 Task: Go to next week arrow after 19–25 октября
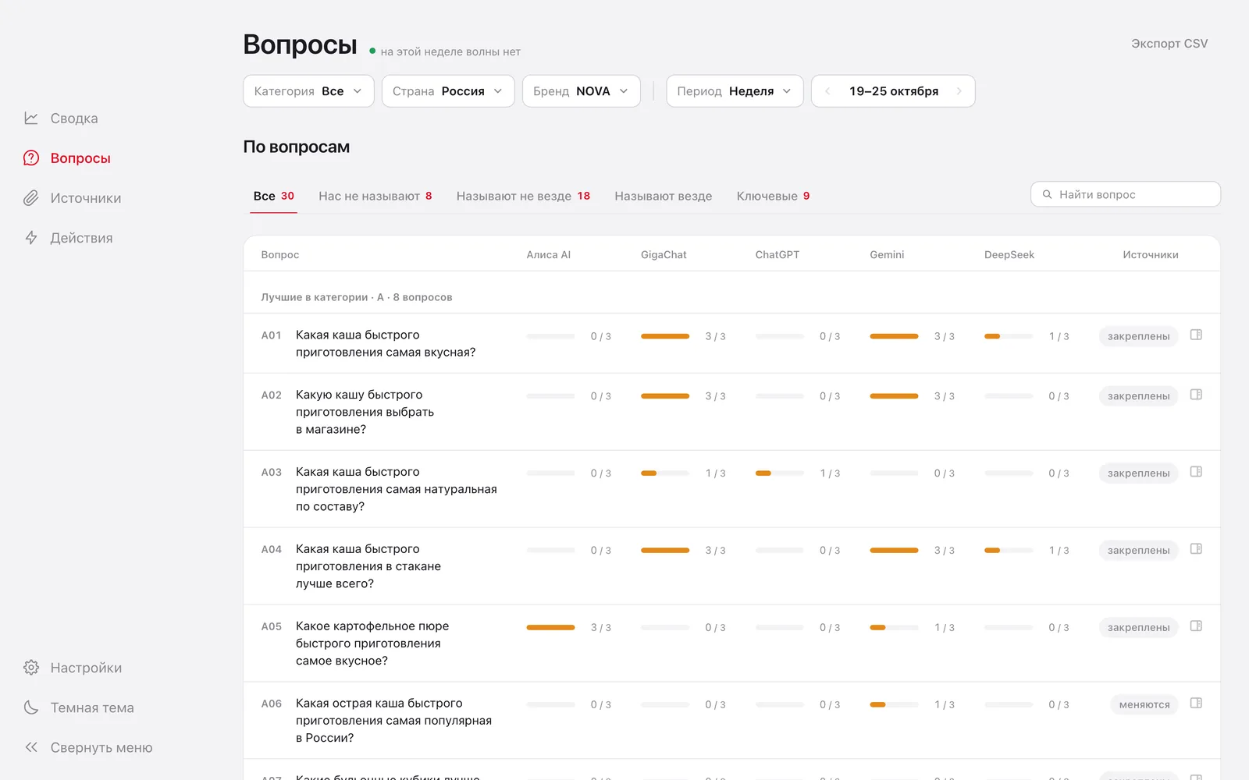pyautogui.click(x=959, y=91)
